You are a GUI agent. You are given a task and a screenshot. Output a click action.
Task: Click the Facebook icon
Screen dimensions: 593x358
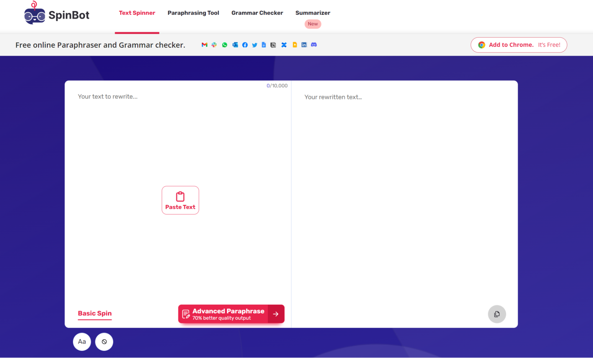coord(245,45)
